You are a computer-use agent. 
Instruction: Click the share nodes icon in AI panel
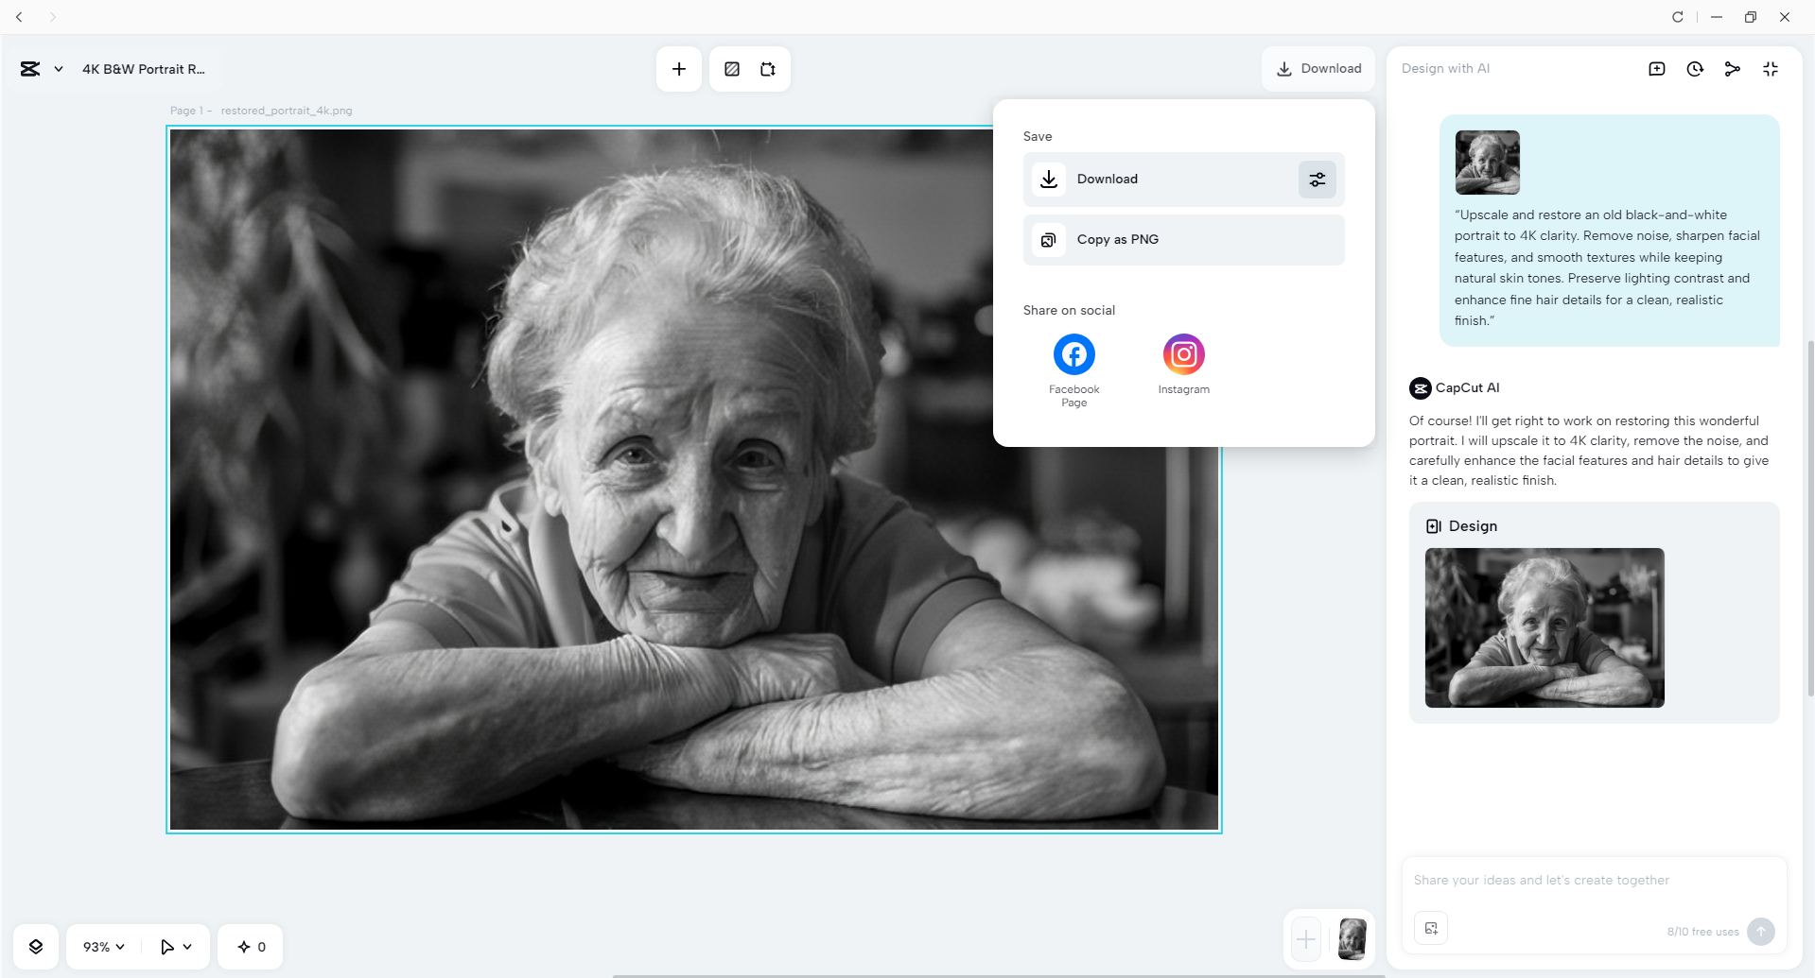point(1733,69)
